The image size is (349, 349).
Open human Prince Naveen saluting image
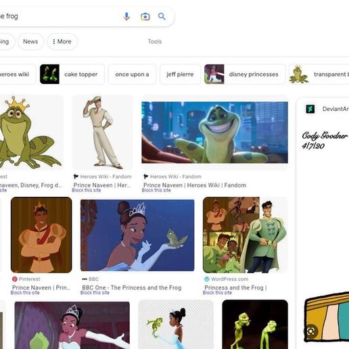(103, 133)
